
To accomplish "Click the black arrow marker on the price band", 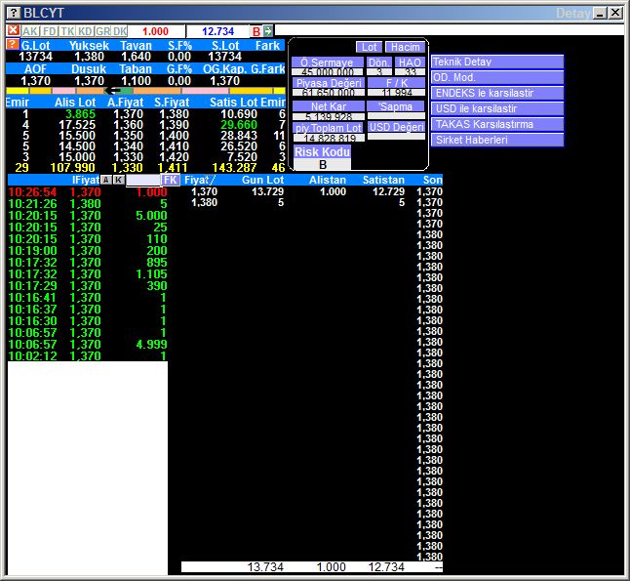I will point(112,91).
